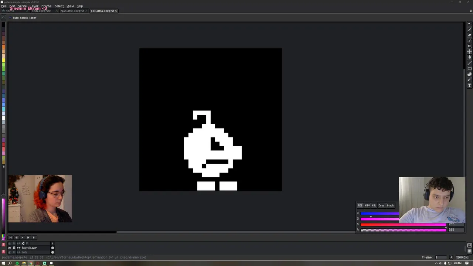This screenshot has width=473, height=266.
Task: Switch color selector to RGB mode
Action: [x=360, y=205]
